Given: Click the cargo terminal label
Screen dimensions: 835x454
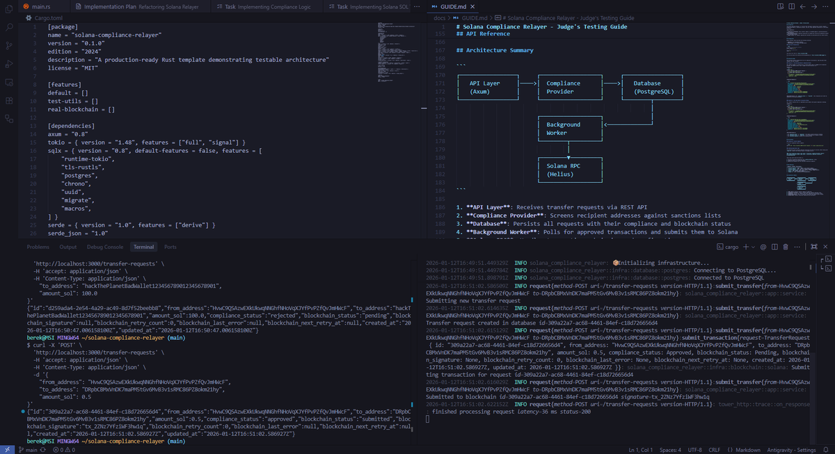Looking at the screenshot, I should 726,247.
